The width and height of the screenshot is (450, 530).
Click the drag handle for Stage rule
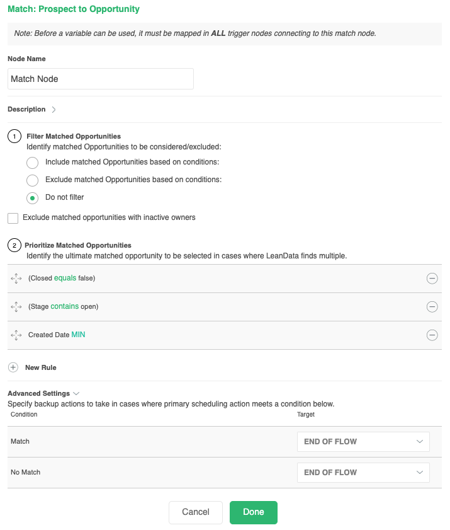[16, 306]
